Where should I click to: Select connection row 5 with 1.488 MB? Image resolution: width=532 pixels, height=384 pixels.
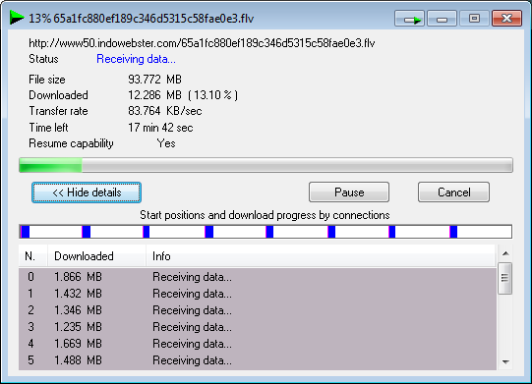258,360
